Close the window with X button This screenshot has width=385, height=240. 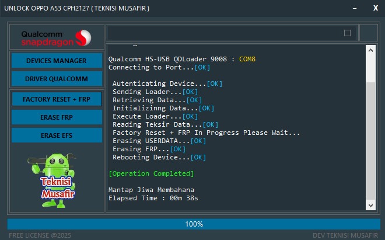click(376, 8)
